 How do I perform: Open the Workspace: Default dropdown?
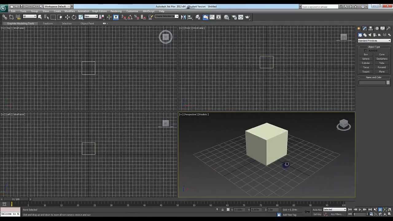[57, 6]
